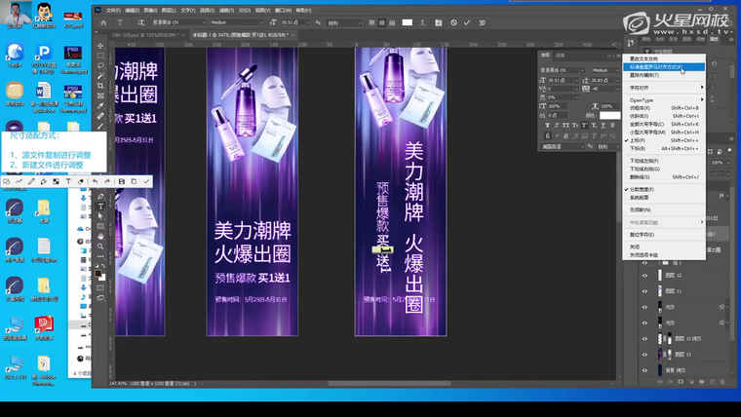This screenshot has width=741, height=417.
Task: Select the Move tool in the toolbar
Action: 101,45
